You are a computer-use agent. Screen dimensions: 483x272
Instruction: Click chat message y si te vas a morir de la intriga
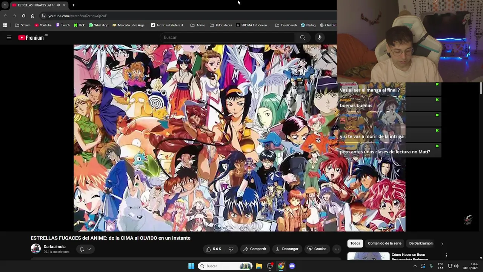(372, 136)
